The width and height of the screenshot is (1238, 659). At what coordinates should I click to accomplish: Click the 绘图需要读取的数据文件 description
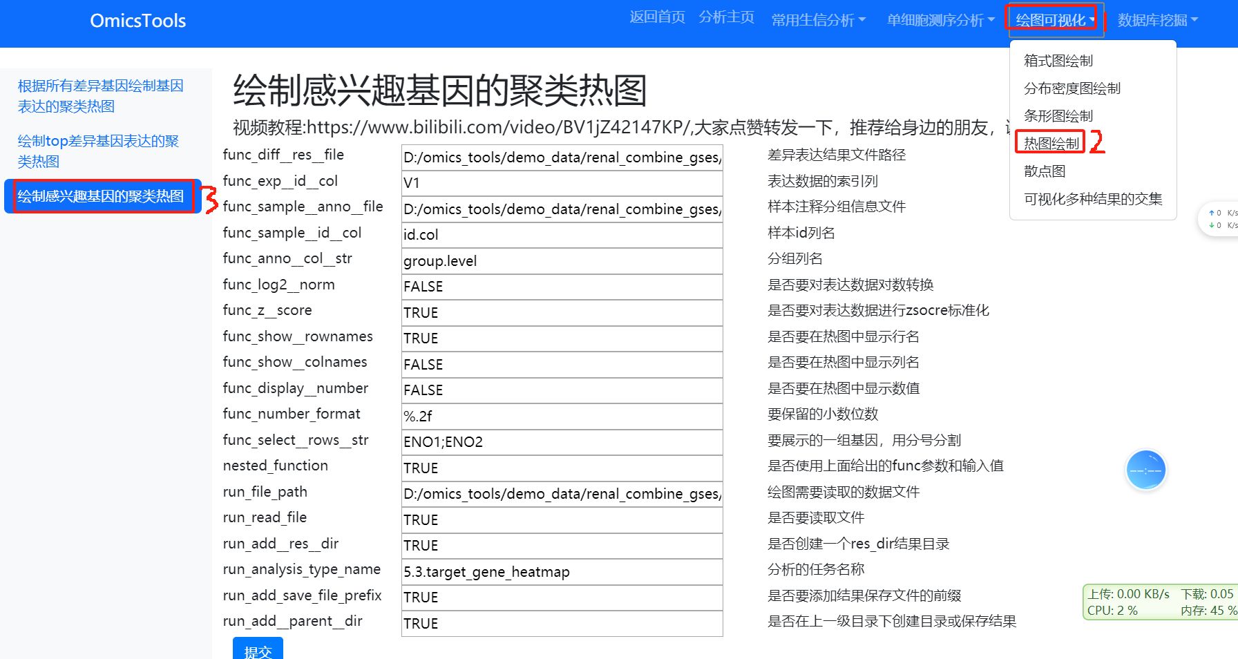coord(844,492)
